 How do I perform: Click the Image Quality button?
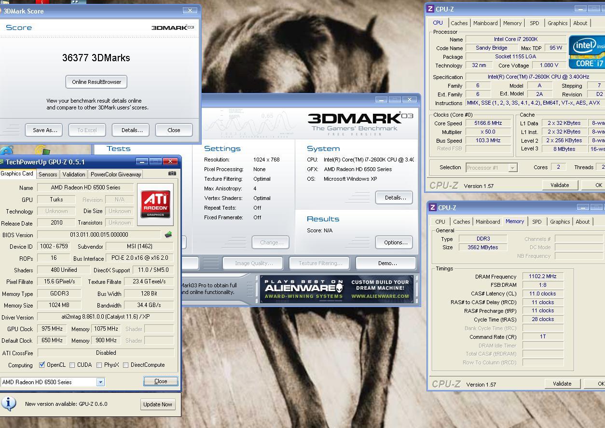pos(253,263)
